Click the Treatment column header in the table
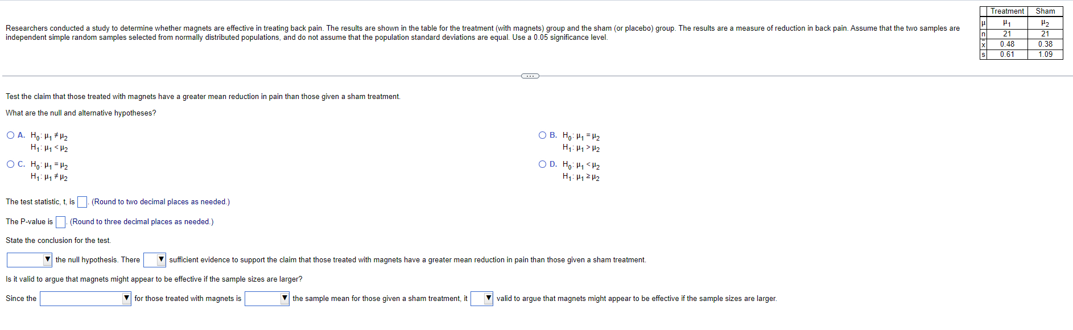The width and height of the screenshot is (1073, 330). (x=1006, y=11)
